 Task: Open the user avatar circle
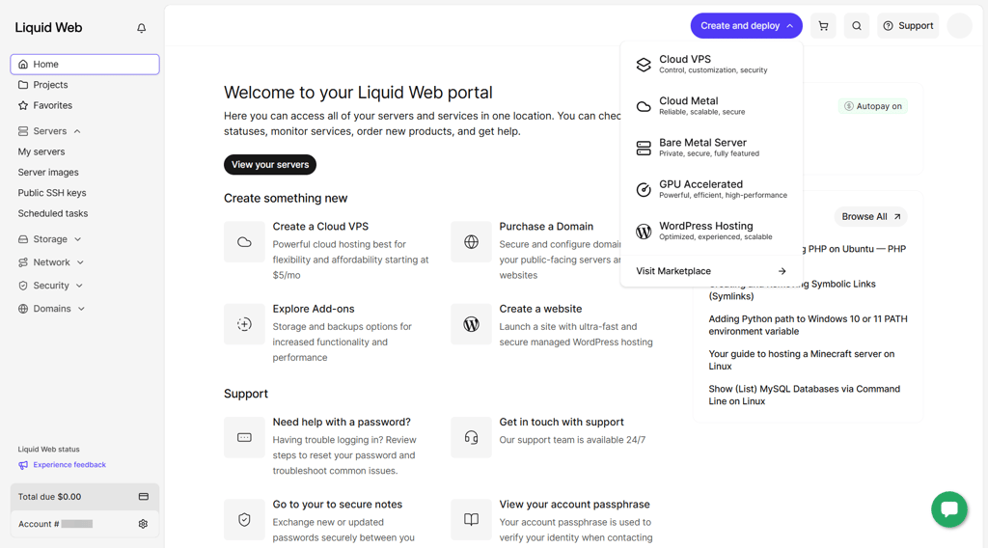959,26
